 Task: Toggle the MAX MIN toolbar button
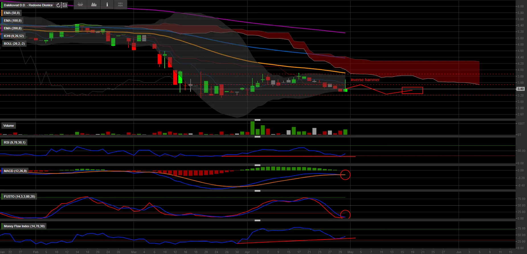click(x=120, y=5)
